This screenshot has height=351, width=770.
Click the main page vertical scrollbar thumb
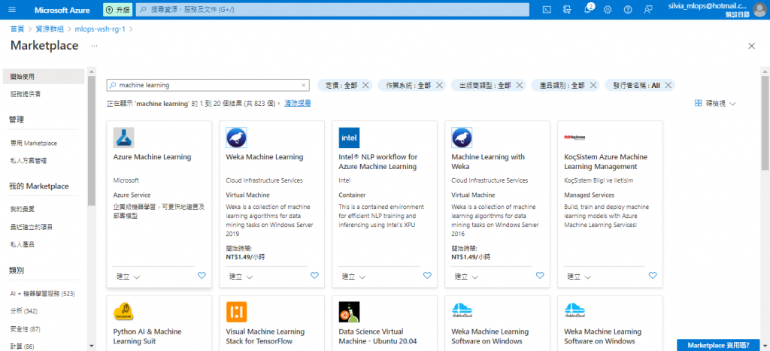(x=765, y=123)
